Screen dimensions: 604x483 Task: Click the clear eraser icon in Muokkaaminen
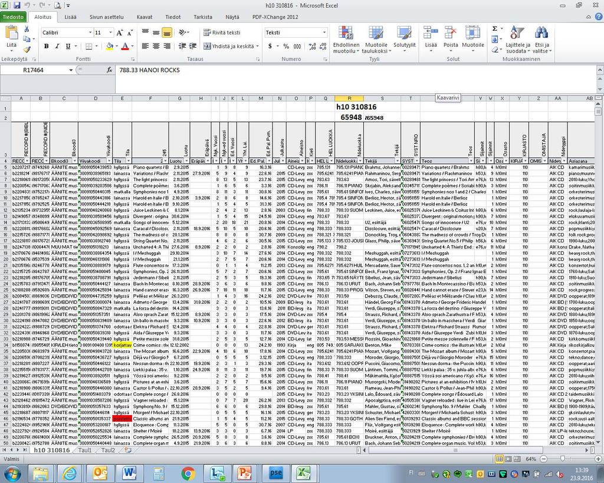pyautogui.click(x=495, y=50)
